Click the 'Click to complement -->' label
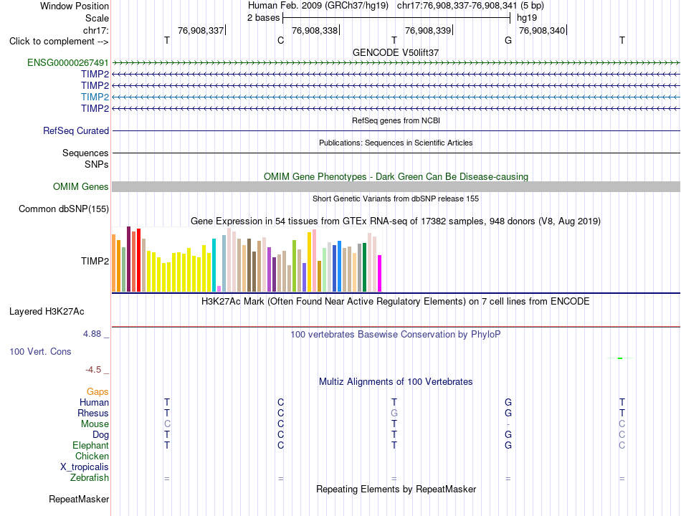Viewport: 681px width, 516px height. (59, 42)
